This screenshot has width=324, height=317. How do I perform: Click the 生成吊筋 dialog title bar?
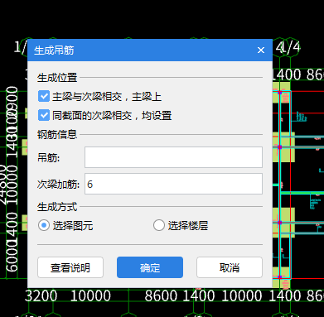pos(150,50)
